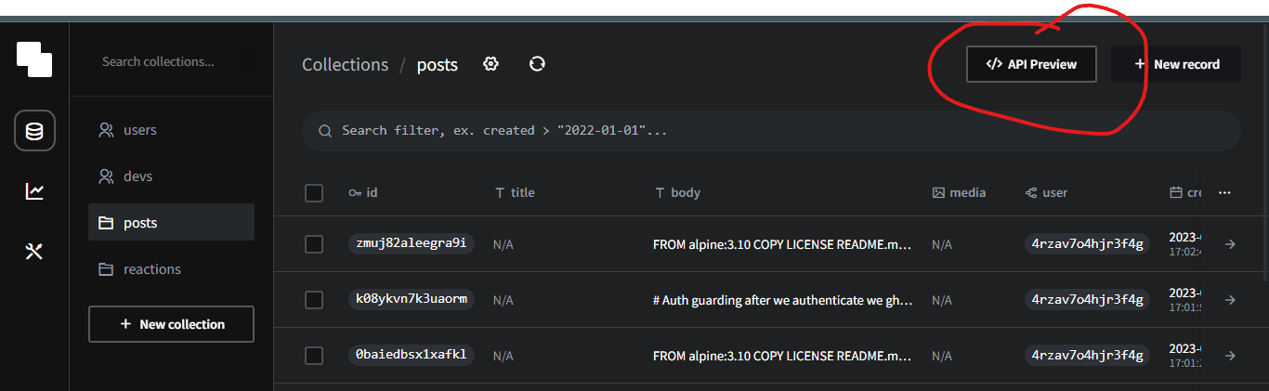
Task: Click the Auth guarding body text cell
Action: [783, 301]
